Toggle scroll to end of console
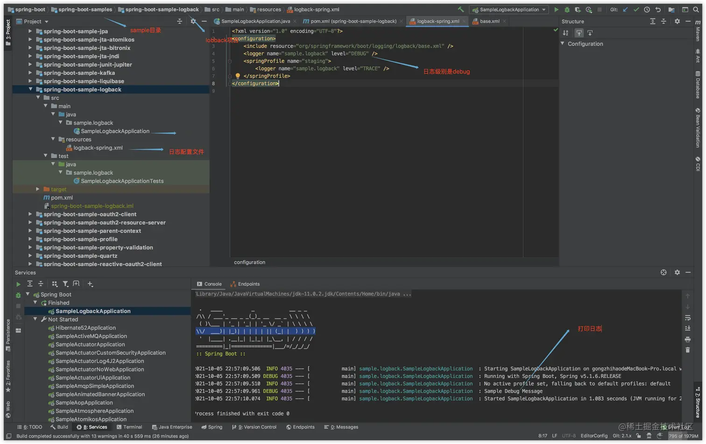This screenshot has height=444, width=706. [688, 328]
